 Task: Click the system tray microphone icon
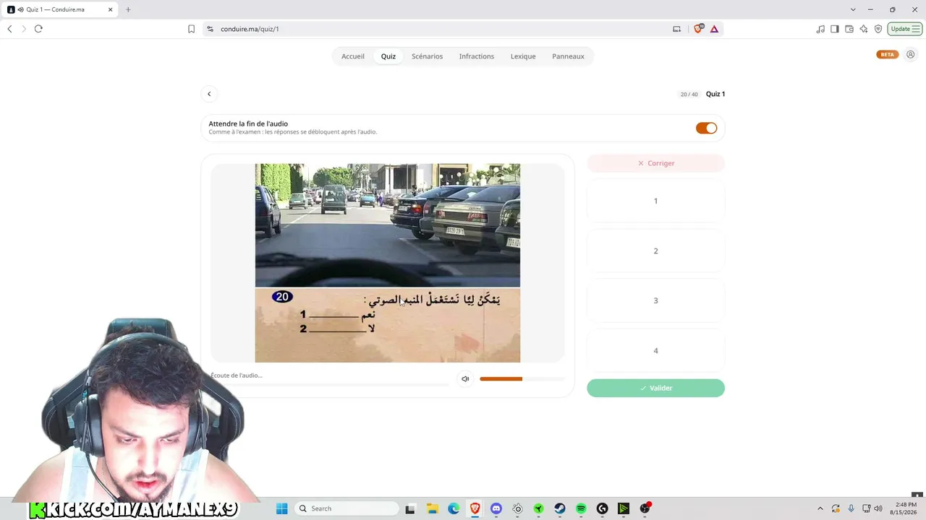[851, 508]
